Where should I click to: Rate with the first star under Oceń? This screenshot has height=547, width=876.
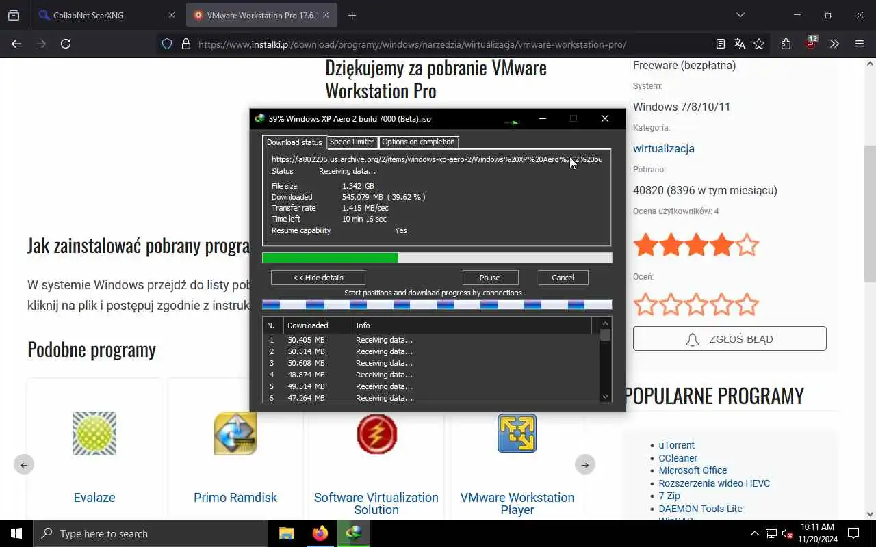coord(645,304)
